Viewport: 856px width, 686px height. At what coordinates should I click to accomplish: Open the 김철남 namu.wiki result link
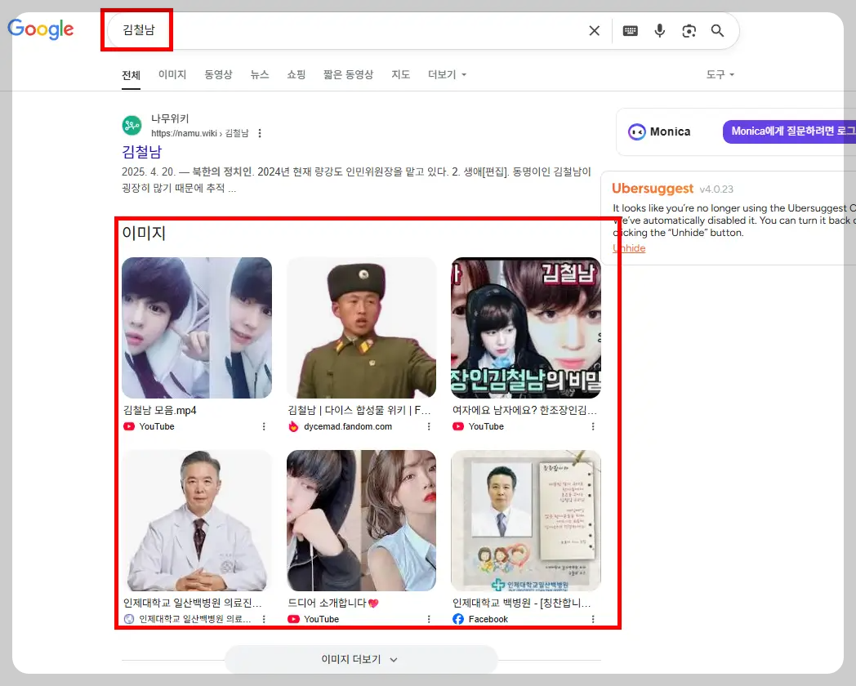coord(140,154)
